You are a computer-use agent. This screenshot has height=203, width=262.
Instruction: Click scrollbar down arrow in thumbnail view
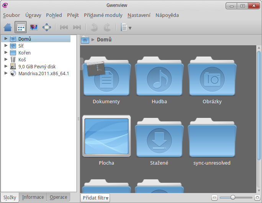(259, 190)
